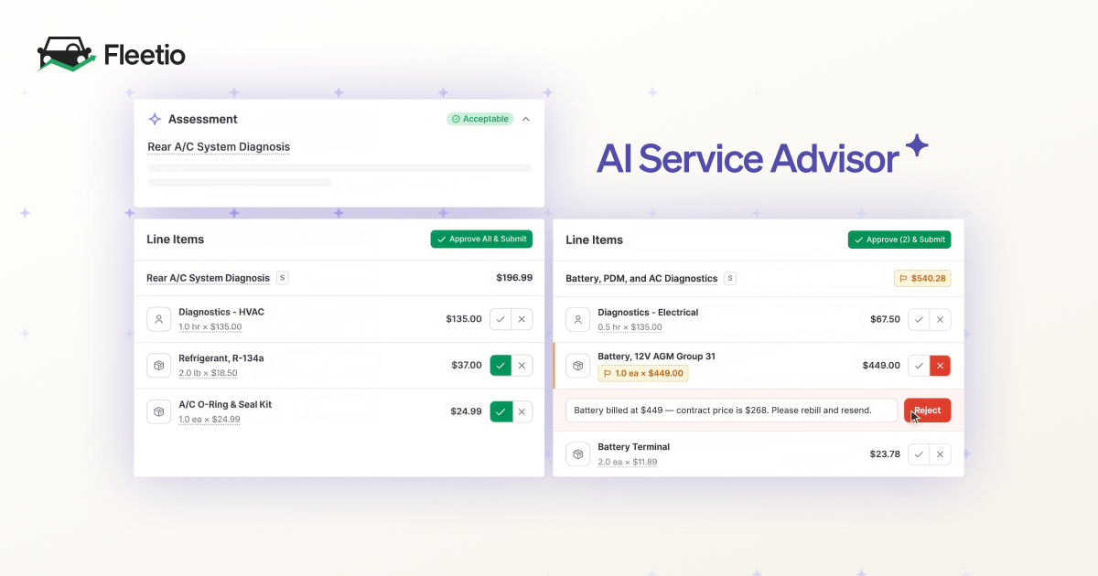Click the labor person icon for Diagnostics - HVAC
1098x576 pixels.
158,319
